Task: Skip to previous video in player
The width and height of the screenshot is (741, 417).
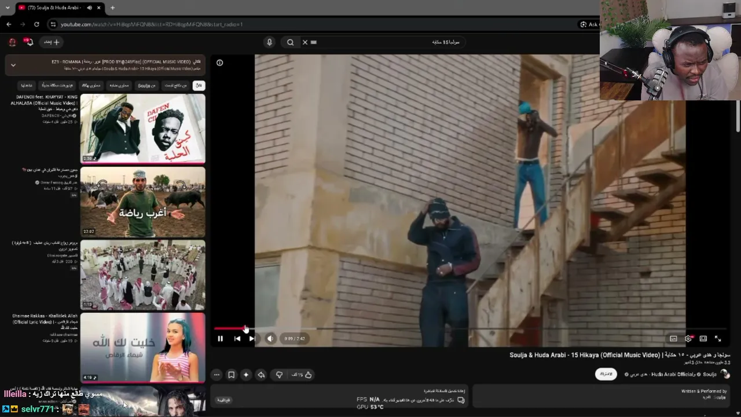Action: coord(237,339)
